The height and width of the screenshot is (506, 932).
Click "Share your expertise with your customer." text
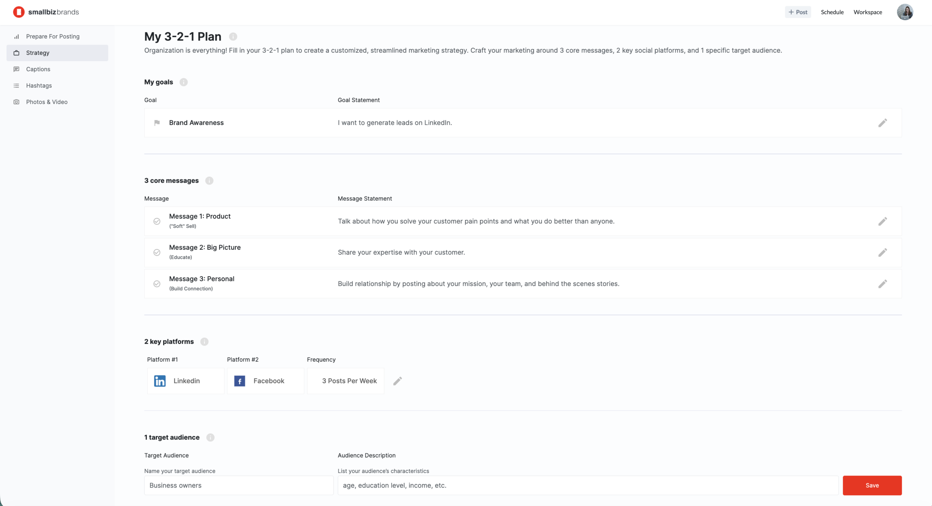pyautogui.click(x=401, y=253)
